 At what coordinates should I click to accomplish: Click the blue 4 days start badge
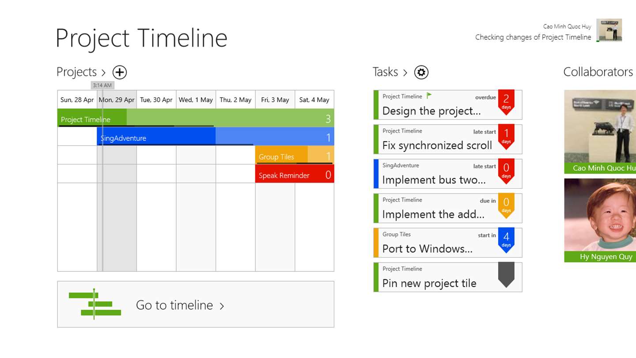tap(506, 239)
